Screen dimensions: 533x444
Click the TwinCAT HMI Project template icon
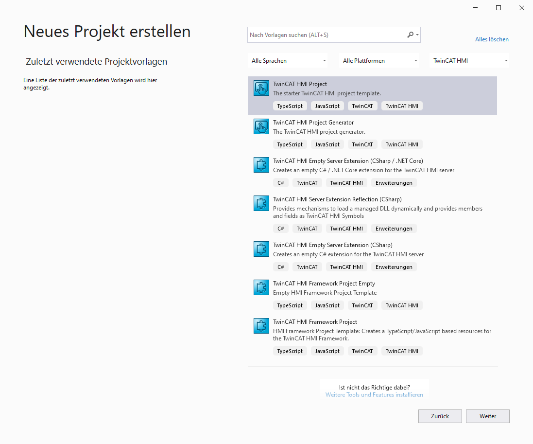pyautogui.click(x=261, y=89)
